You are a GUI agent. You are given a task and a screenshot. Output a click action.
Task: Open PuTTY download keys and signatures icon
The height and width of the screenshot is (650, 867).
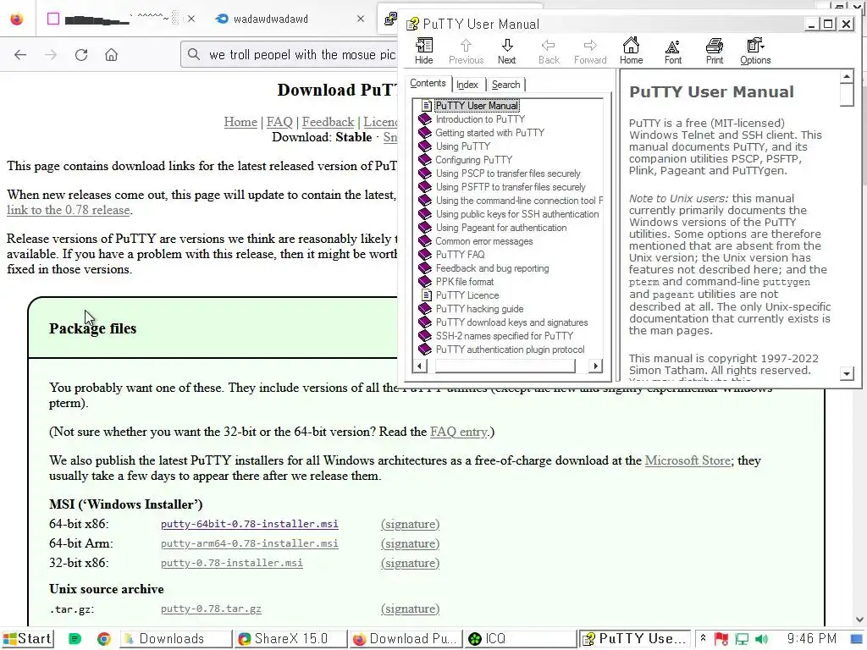click(x=425, y=322)
